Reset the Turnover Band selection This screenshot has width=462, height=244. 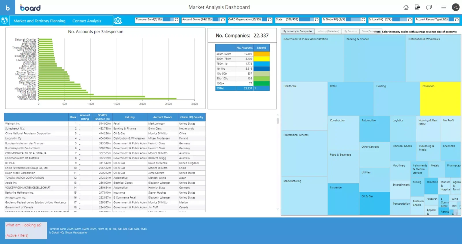[x=176, y=20]
